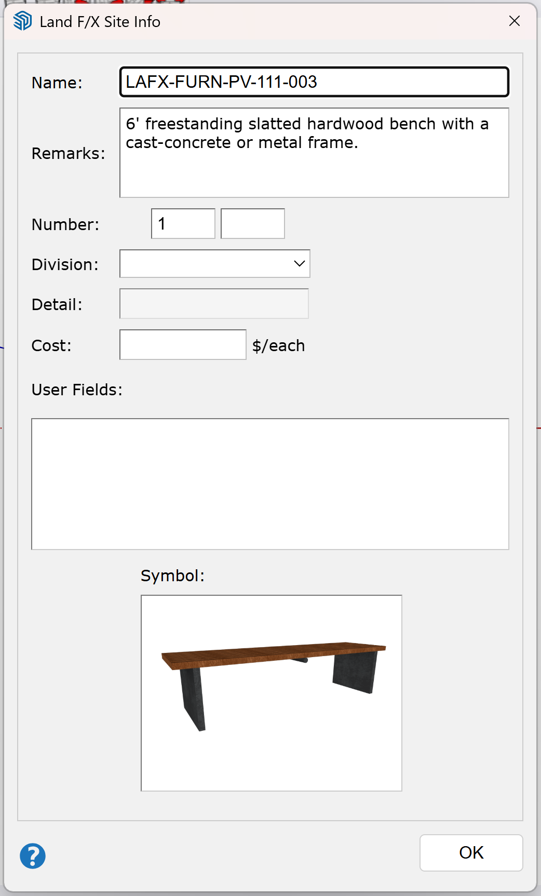
Task: Open the Division dropdown list
Action: point(214,264)
